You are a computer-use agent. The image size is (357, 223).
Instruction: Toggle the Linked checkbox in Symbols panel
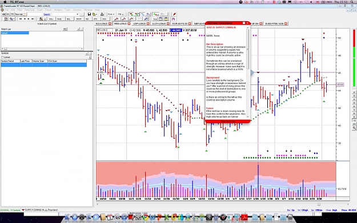(2, 57)
